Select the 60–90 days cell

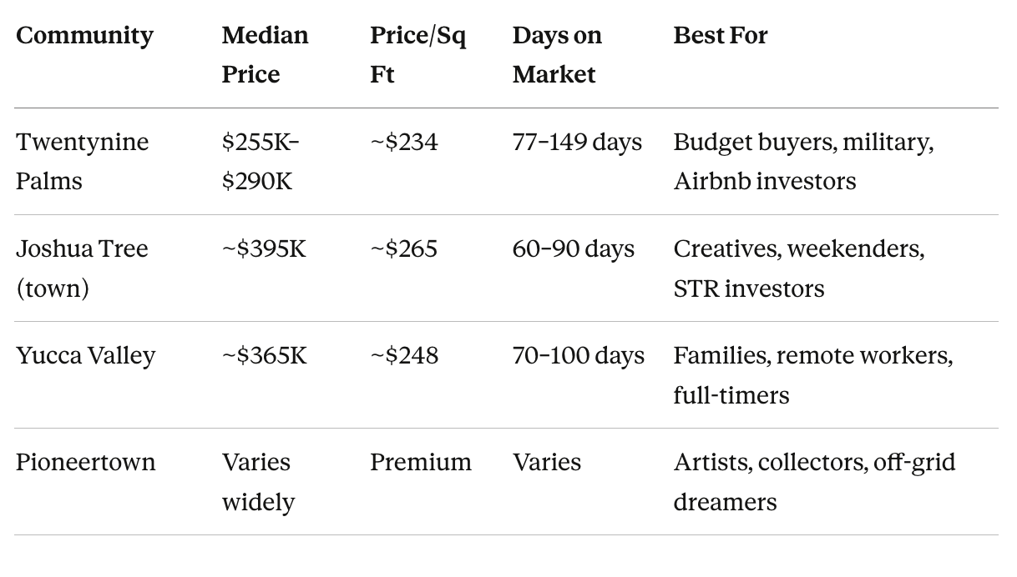click(573, 249)
